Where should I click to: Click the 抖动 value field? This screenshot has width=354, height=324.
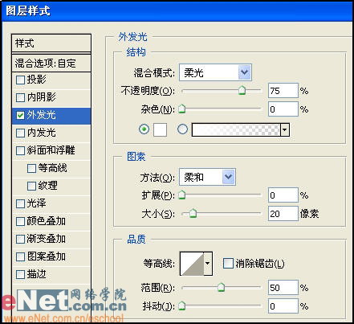coord(283,306)
